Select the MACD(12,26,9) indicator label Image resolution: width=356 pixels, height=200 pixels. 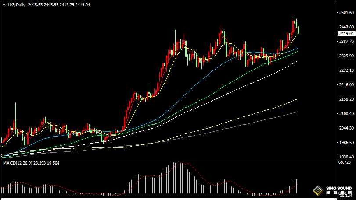click(x=20, y=163)
